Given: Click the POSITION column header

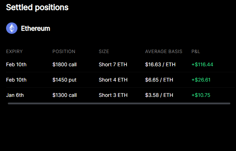Looking at the screenshot, I should tap(64, 51).
